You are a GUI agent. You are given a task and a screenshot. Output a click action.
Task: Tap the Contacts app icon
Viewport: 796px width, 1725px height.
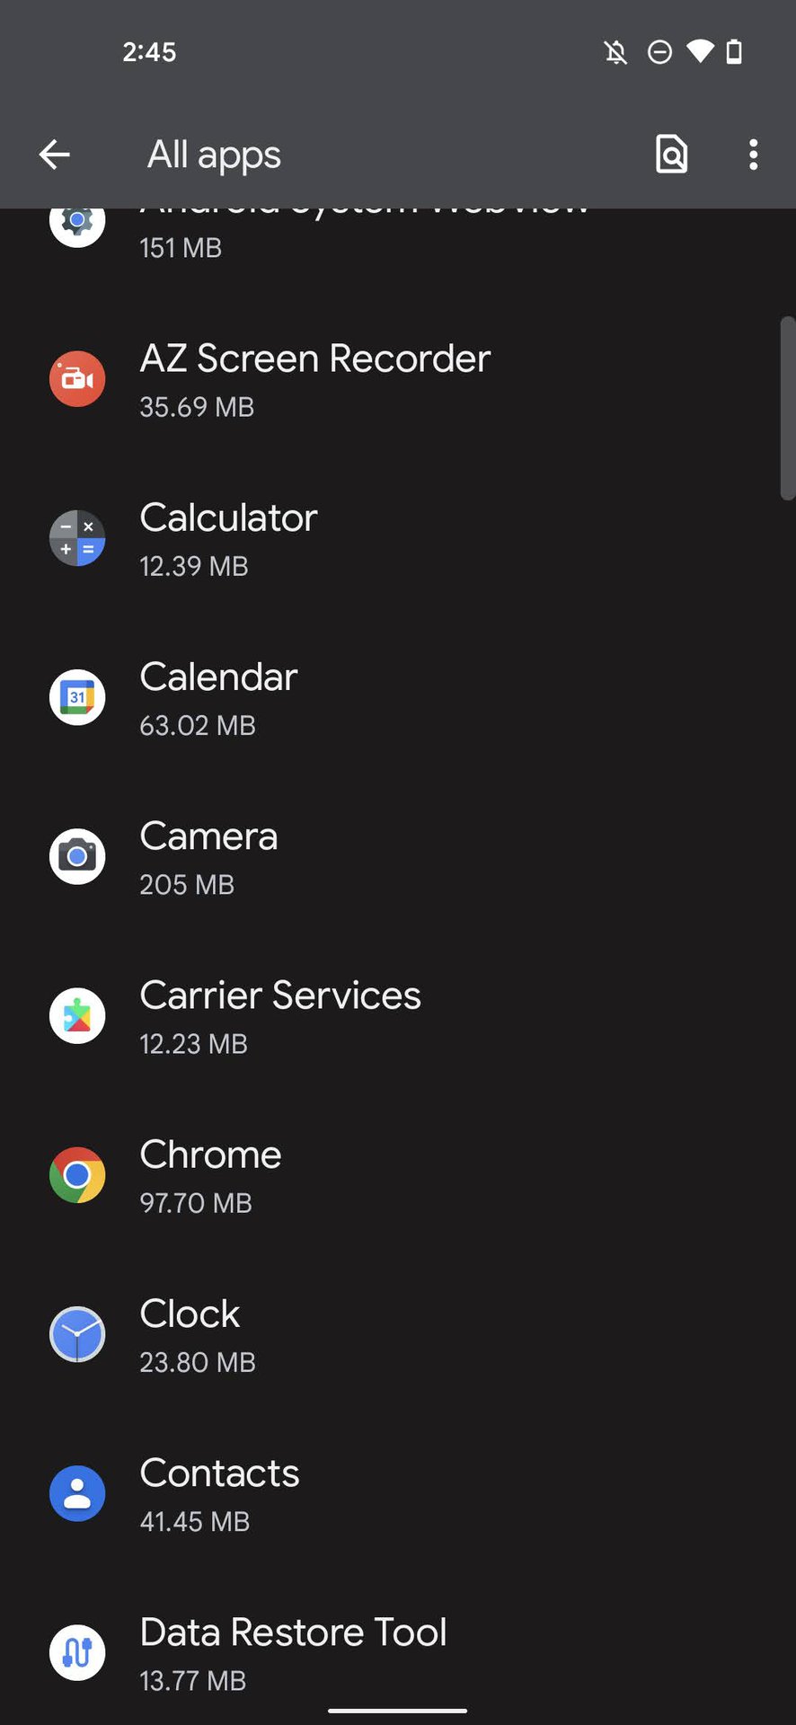point(77,1493)
